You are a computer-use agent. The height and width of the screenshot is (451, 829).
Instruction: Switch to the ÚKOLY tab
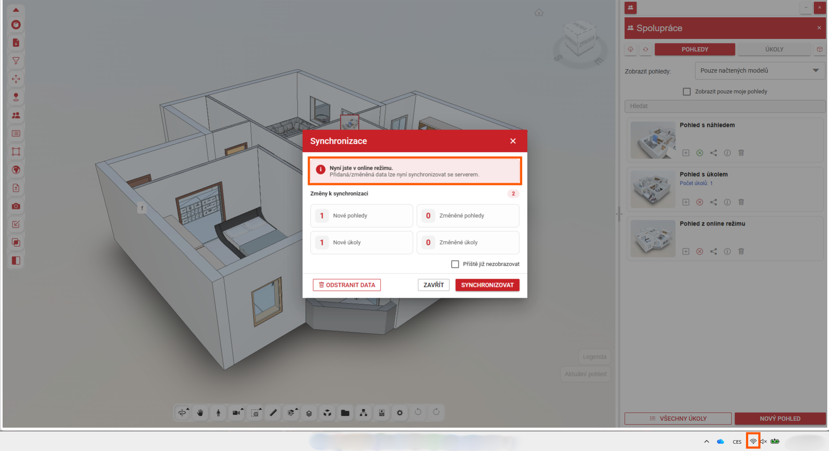point(774,49)
